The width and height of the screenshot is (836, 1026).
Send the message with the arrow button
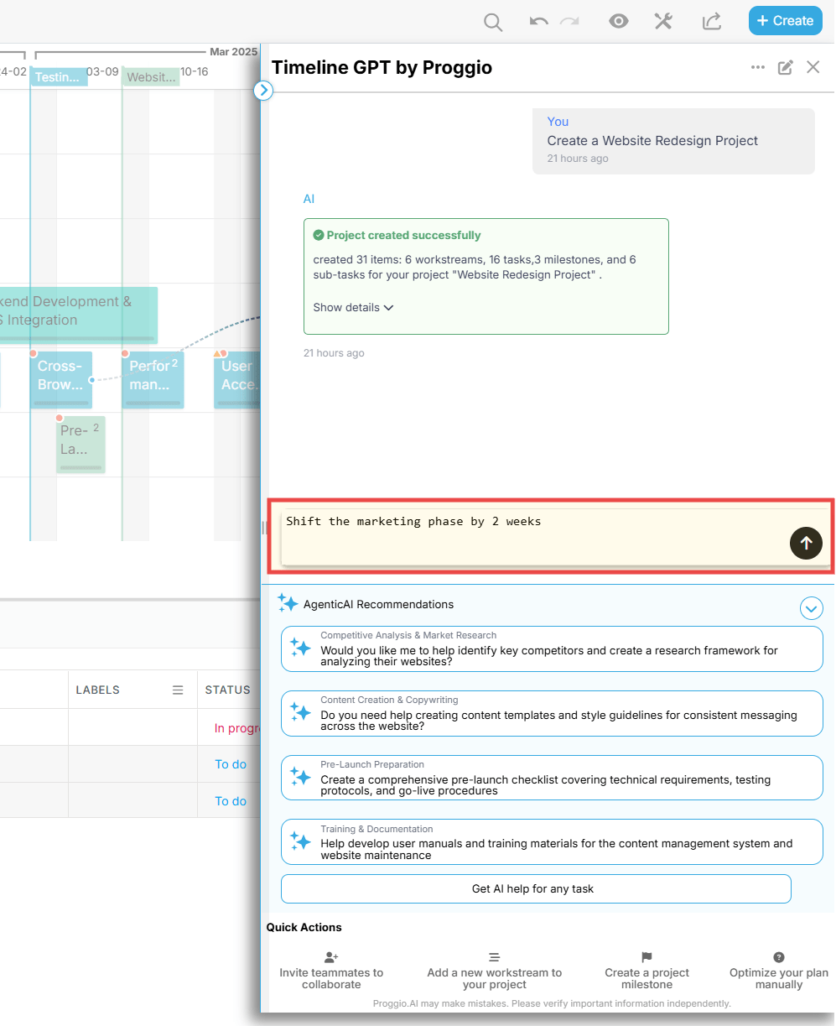click(x=806, y=543)
